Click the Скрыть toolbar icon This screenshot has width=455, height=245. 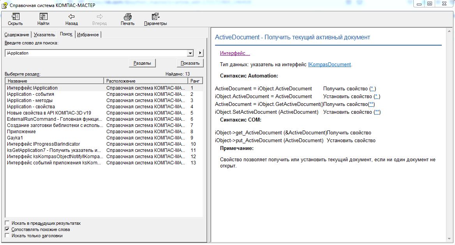(x=15, y=16)
